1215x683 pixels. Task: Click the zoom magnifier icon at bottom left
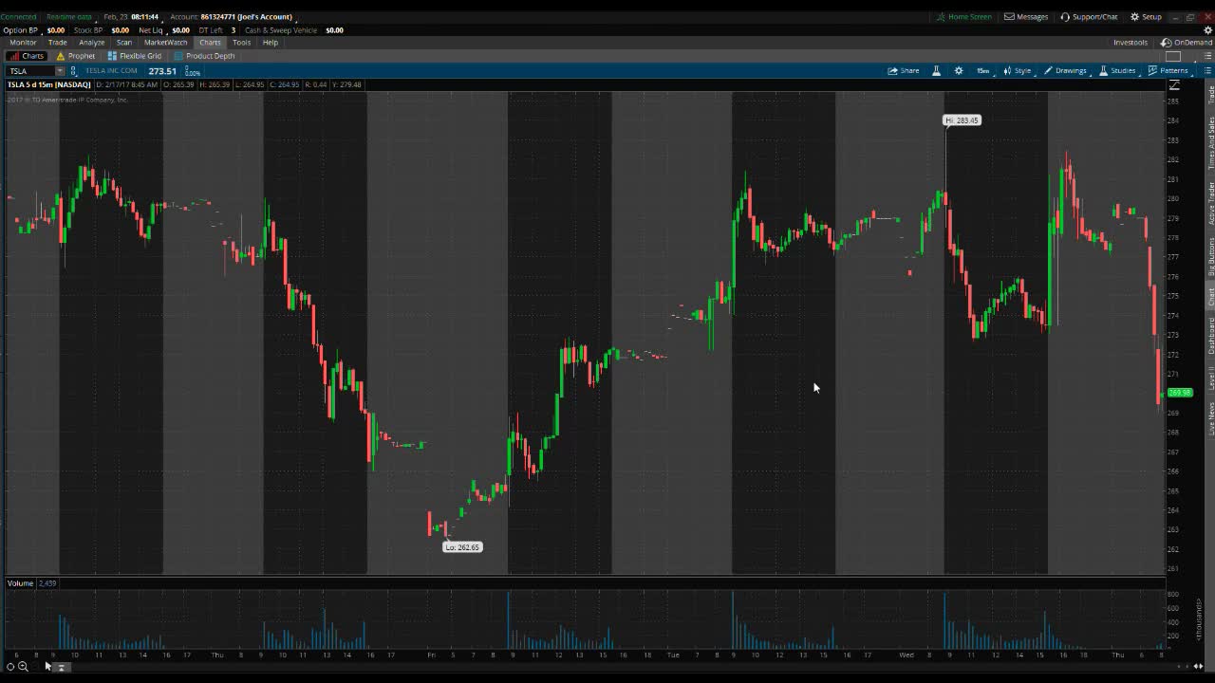point(24,667)
